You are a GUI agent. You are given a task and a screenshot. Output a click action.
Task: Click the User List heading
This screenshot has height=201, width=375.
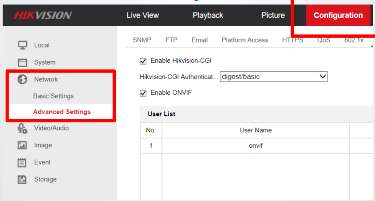[x=161, y=114]
